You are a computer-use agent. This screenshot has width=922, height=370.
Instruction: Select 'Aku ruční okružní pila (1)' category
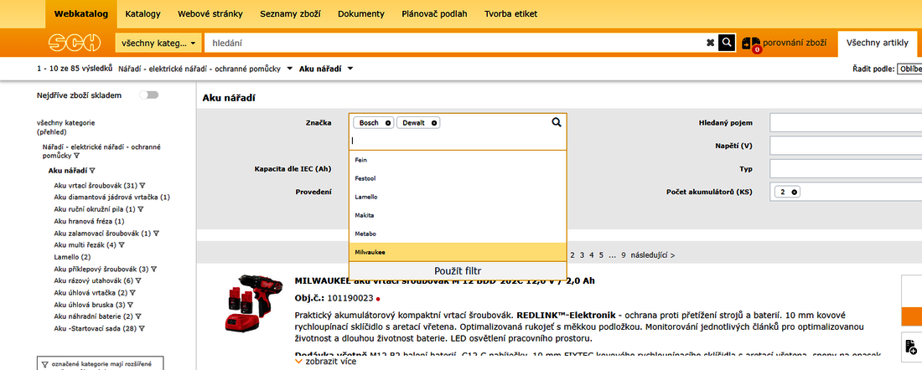click(95, 209)
